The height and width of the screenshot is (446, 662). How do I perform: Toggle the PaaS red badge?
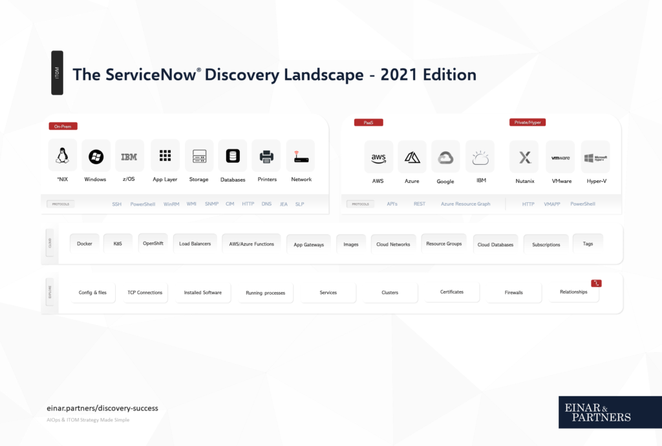click(368, 122)
